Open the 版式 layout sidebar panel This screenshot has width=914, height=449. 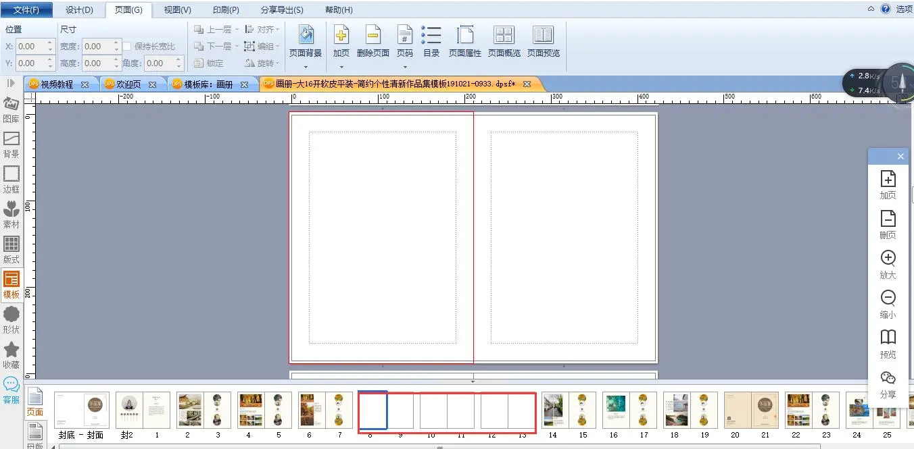tap(11, 250)
